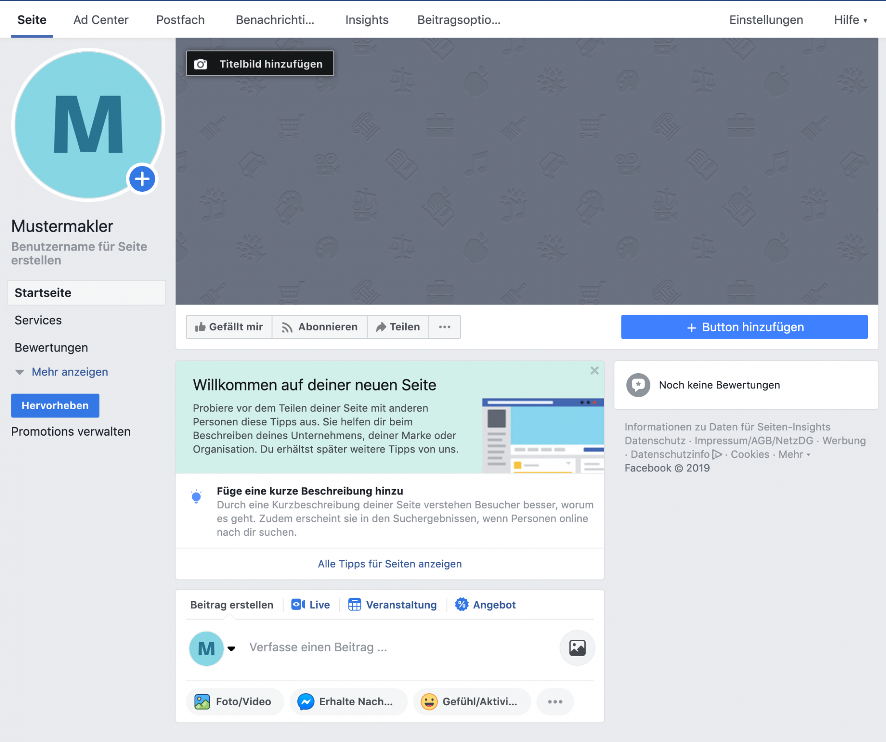Viewport: 886px width, 742px height.
Task: Switch to the Insights tab
Action: [x=366, y=20]
